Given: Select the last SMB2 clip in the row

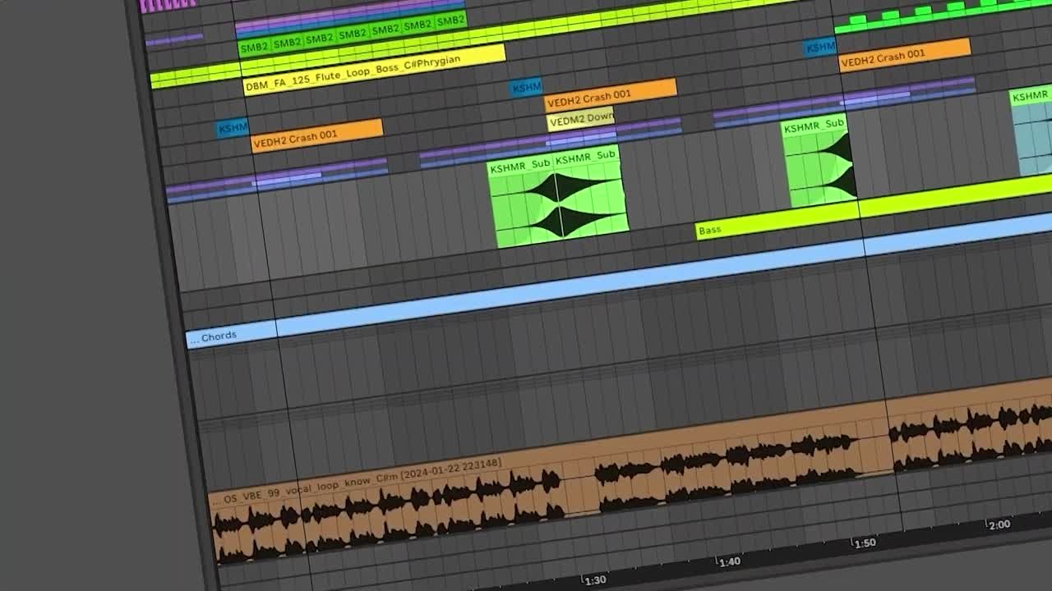Looking at the screenshot, I should tap(450, 22).
